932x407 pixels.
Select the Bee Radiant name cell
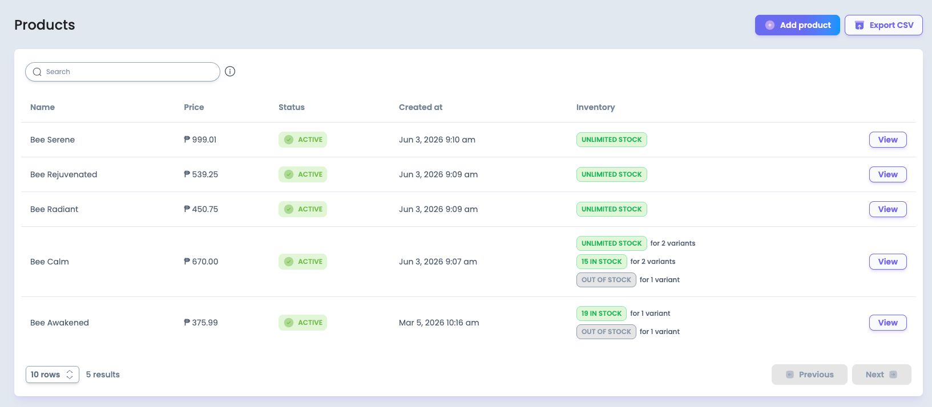tap(54, 209)
